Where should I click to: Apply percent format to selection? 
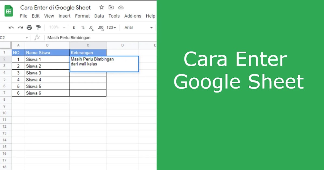click(83, 28)
